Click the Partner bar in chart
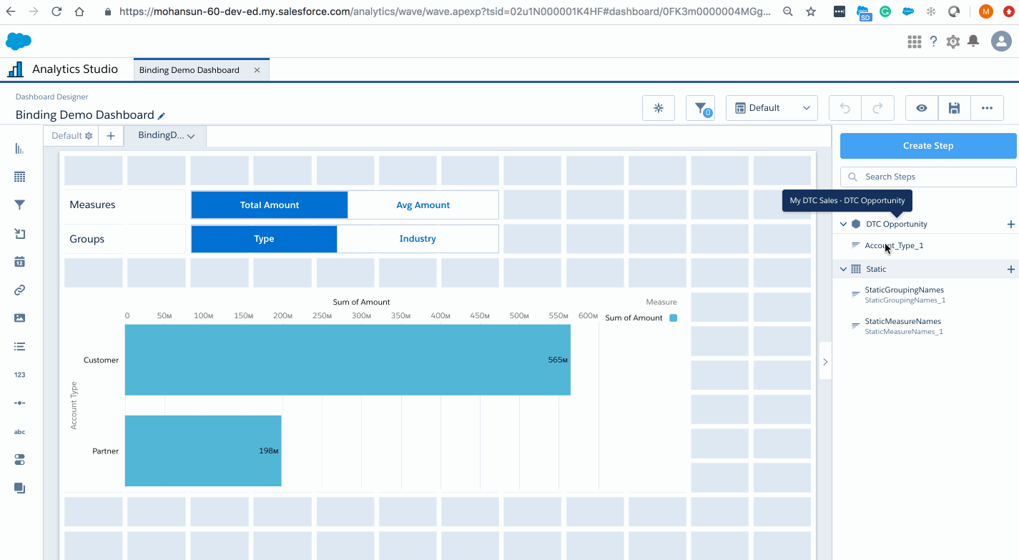This screenshot has height=560, width=1019. tap(203, 451)
